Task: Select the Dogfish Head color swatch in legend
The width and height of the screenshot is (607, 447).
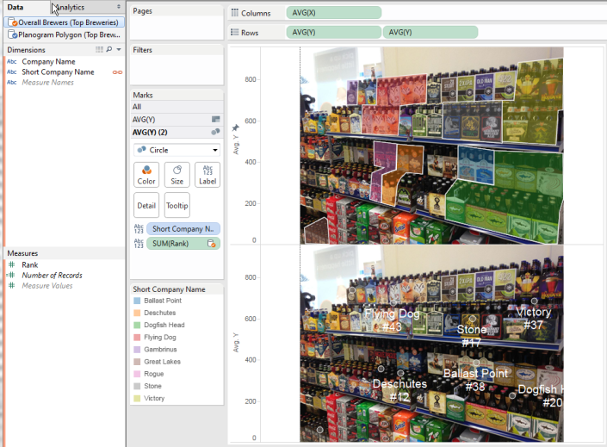Action: [137, 325]
